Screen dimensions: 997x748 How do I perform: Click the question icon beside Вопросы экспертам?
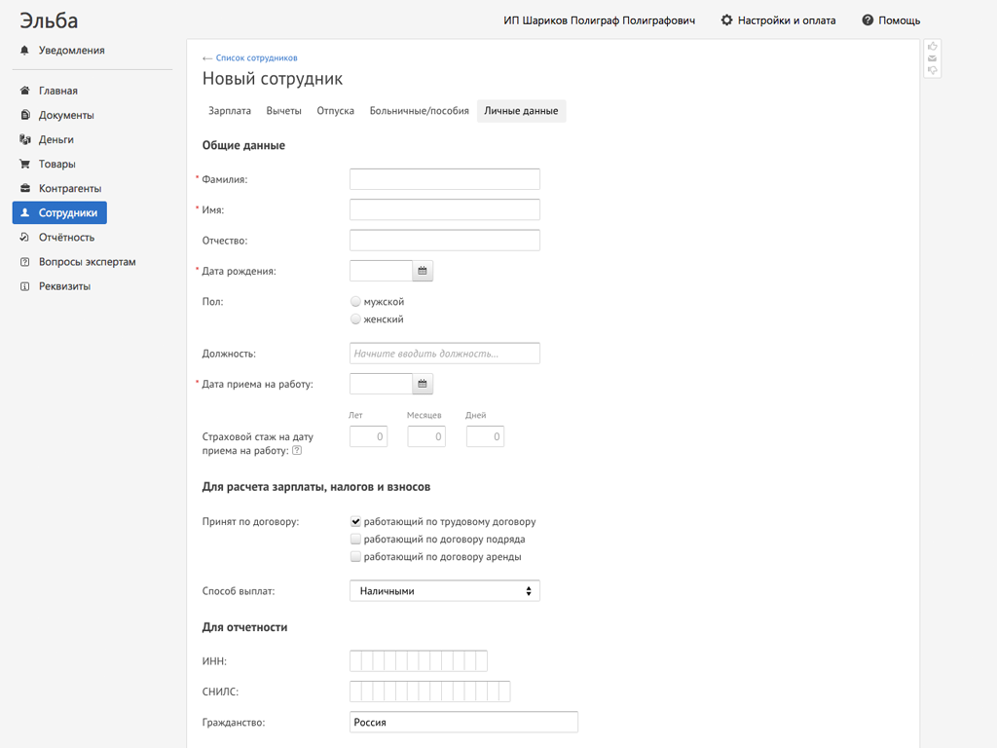[x=24, y=261]
